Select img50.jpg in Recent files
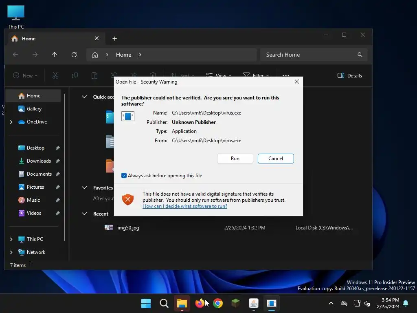The width and height of the screenshot is (417, 313). [x=128, y=228]
